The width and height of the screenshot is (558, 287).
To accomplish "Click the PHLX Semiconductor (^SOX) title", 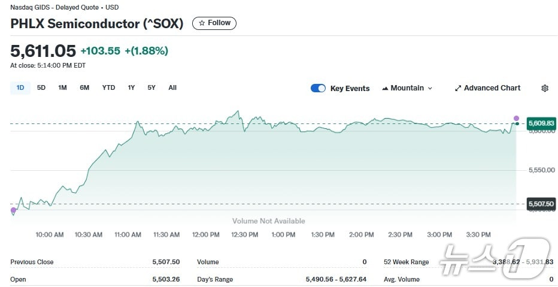I will point(97,24).
